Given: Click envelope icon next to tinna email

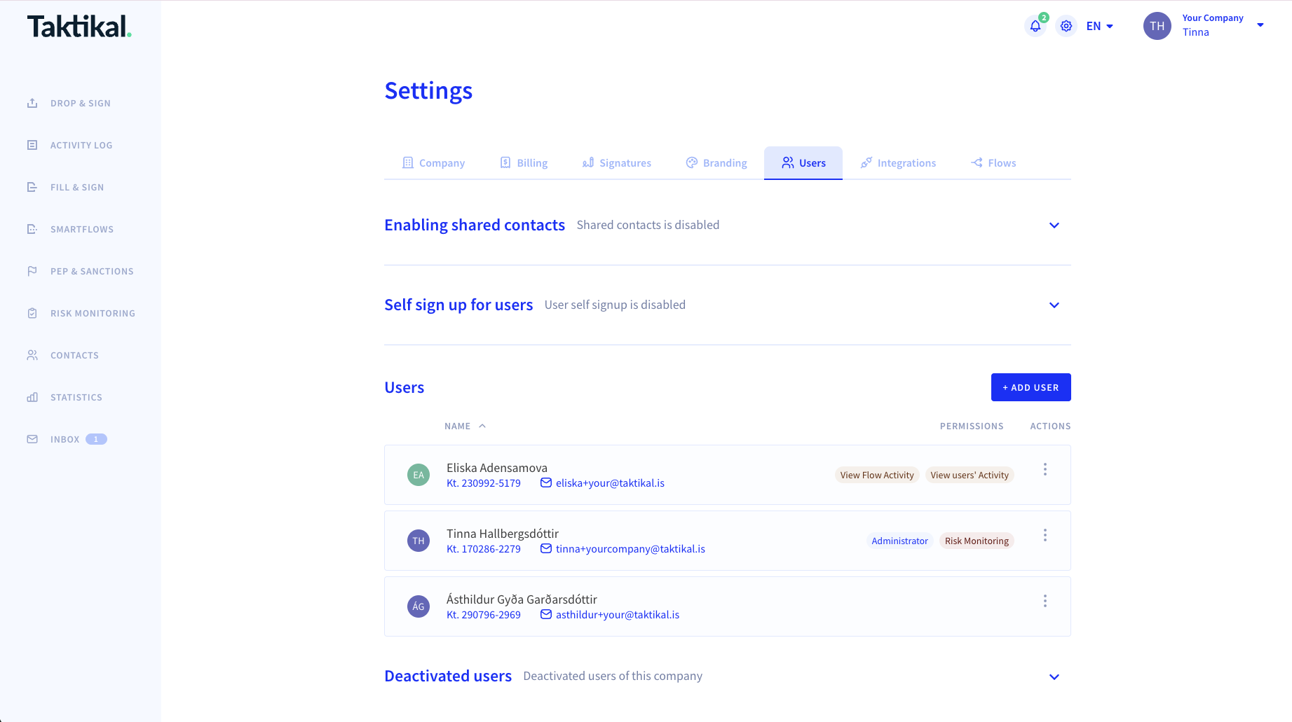Looking at the screenshot, I should (x=546, y=548).
